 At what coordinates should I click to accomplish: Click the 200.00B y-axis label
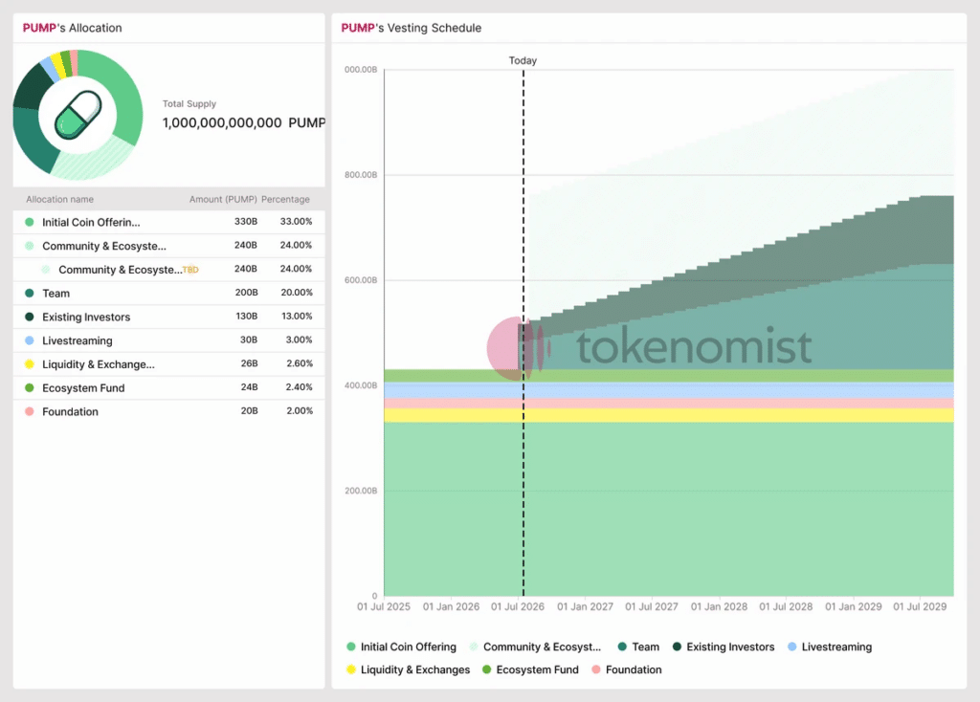point(361,491)
